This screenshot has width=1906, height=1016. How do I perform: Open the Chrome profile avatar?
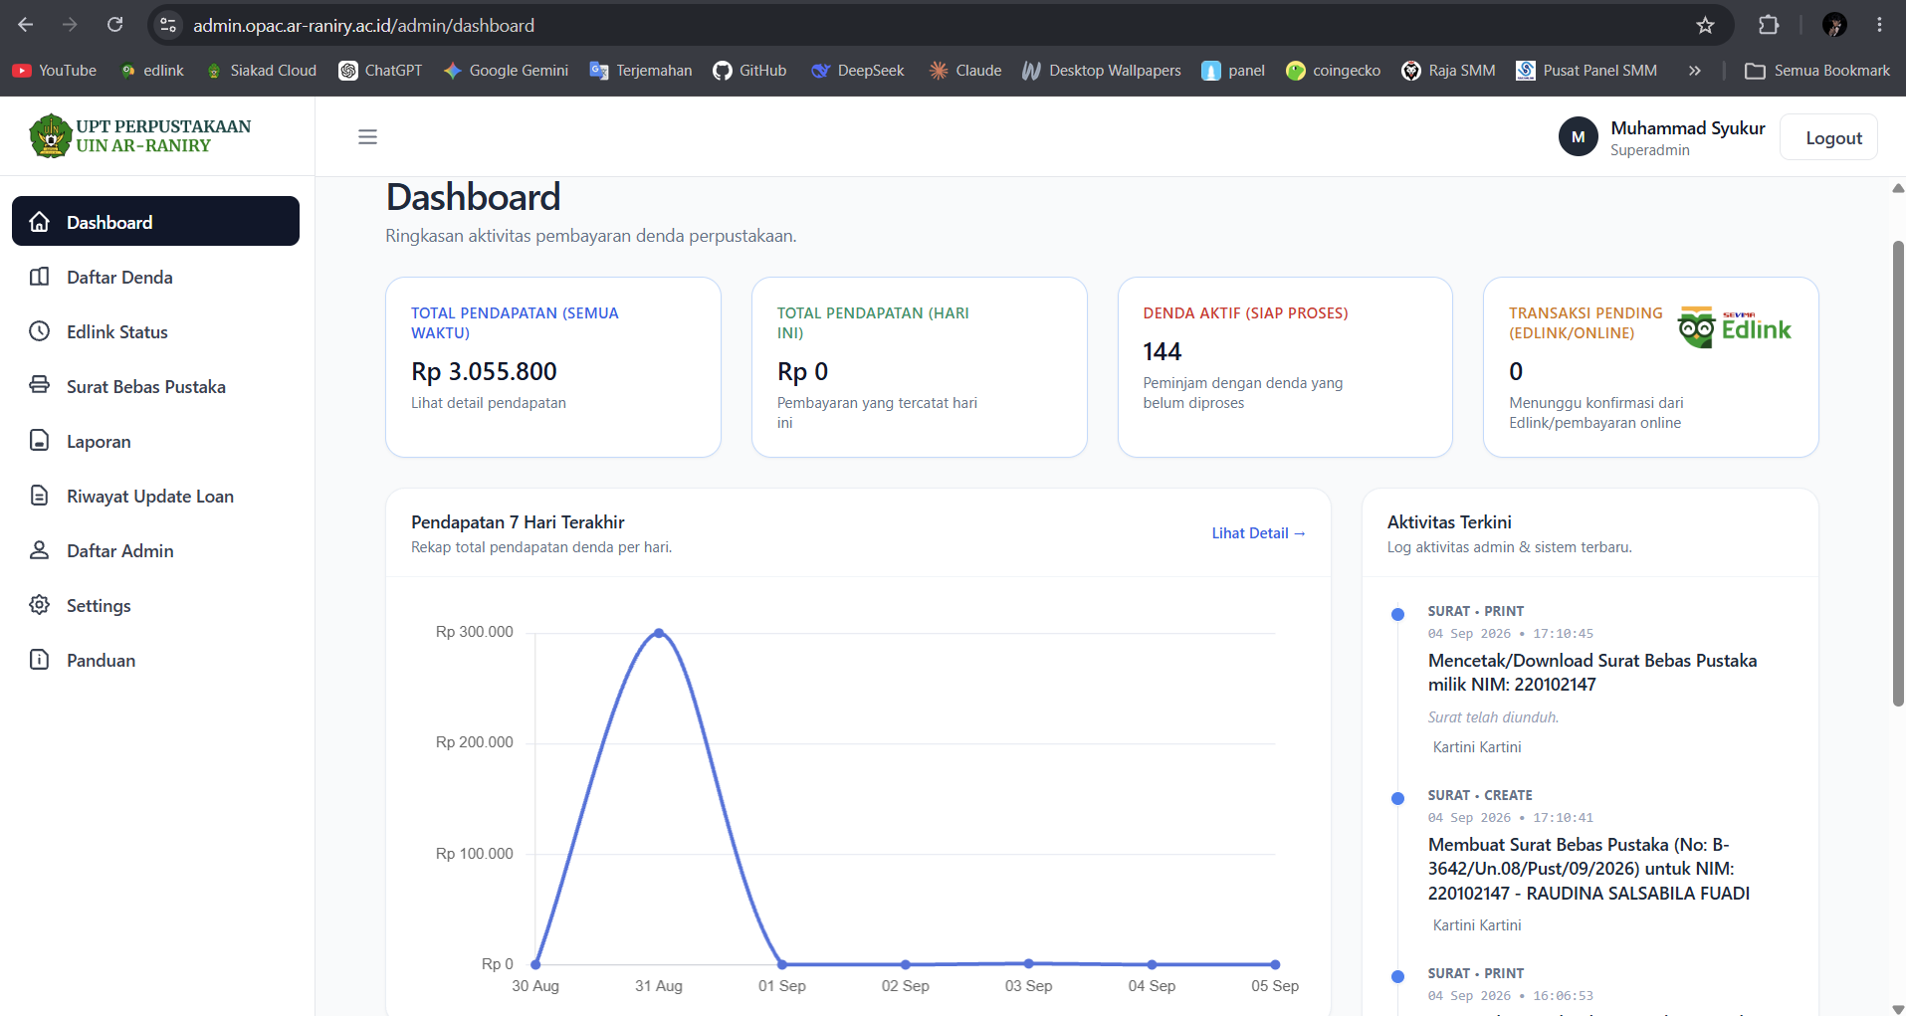pyautogui.click(x=1834, y=25)
